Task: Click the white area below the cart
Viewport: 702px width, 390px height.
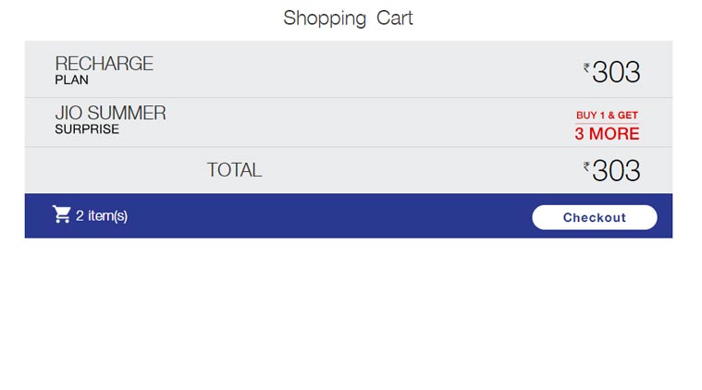Action: (351, 314)
